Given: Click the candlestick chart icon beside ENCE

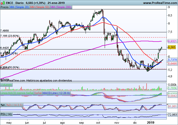Looking at the screenshot, I should pyautogui.click(x=3, y=3).
